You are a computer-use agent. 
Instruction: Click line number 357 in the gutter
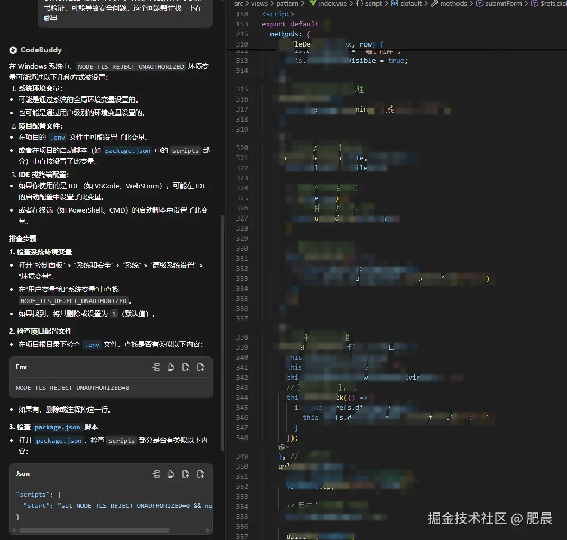pyautogui.click(x=242, y=536)
